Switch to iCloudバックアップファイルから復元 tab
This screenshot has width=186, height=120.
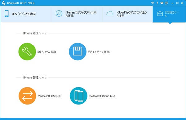(x=127, y=14)
